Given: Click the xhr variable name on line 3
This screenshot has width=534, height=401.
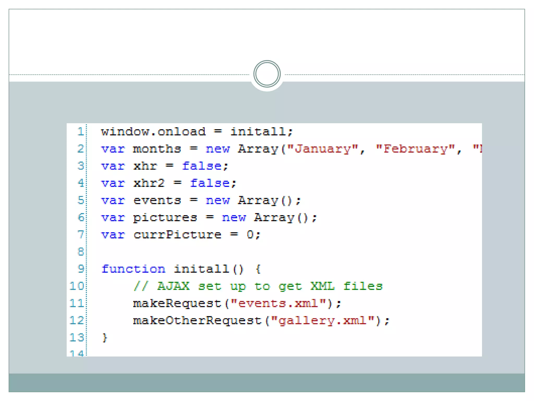Looking at the screenshot, I should pyautogui.click(x=145, y=166).
